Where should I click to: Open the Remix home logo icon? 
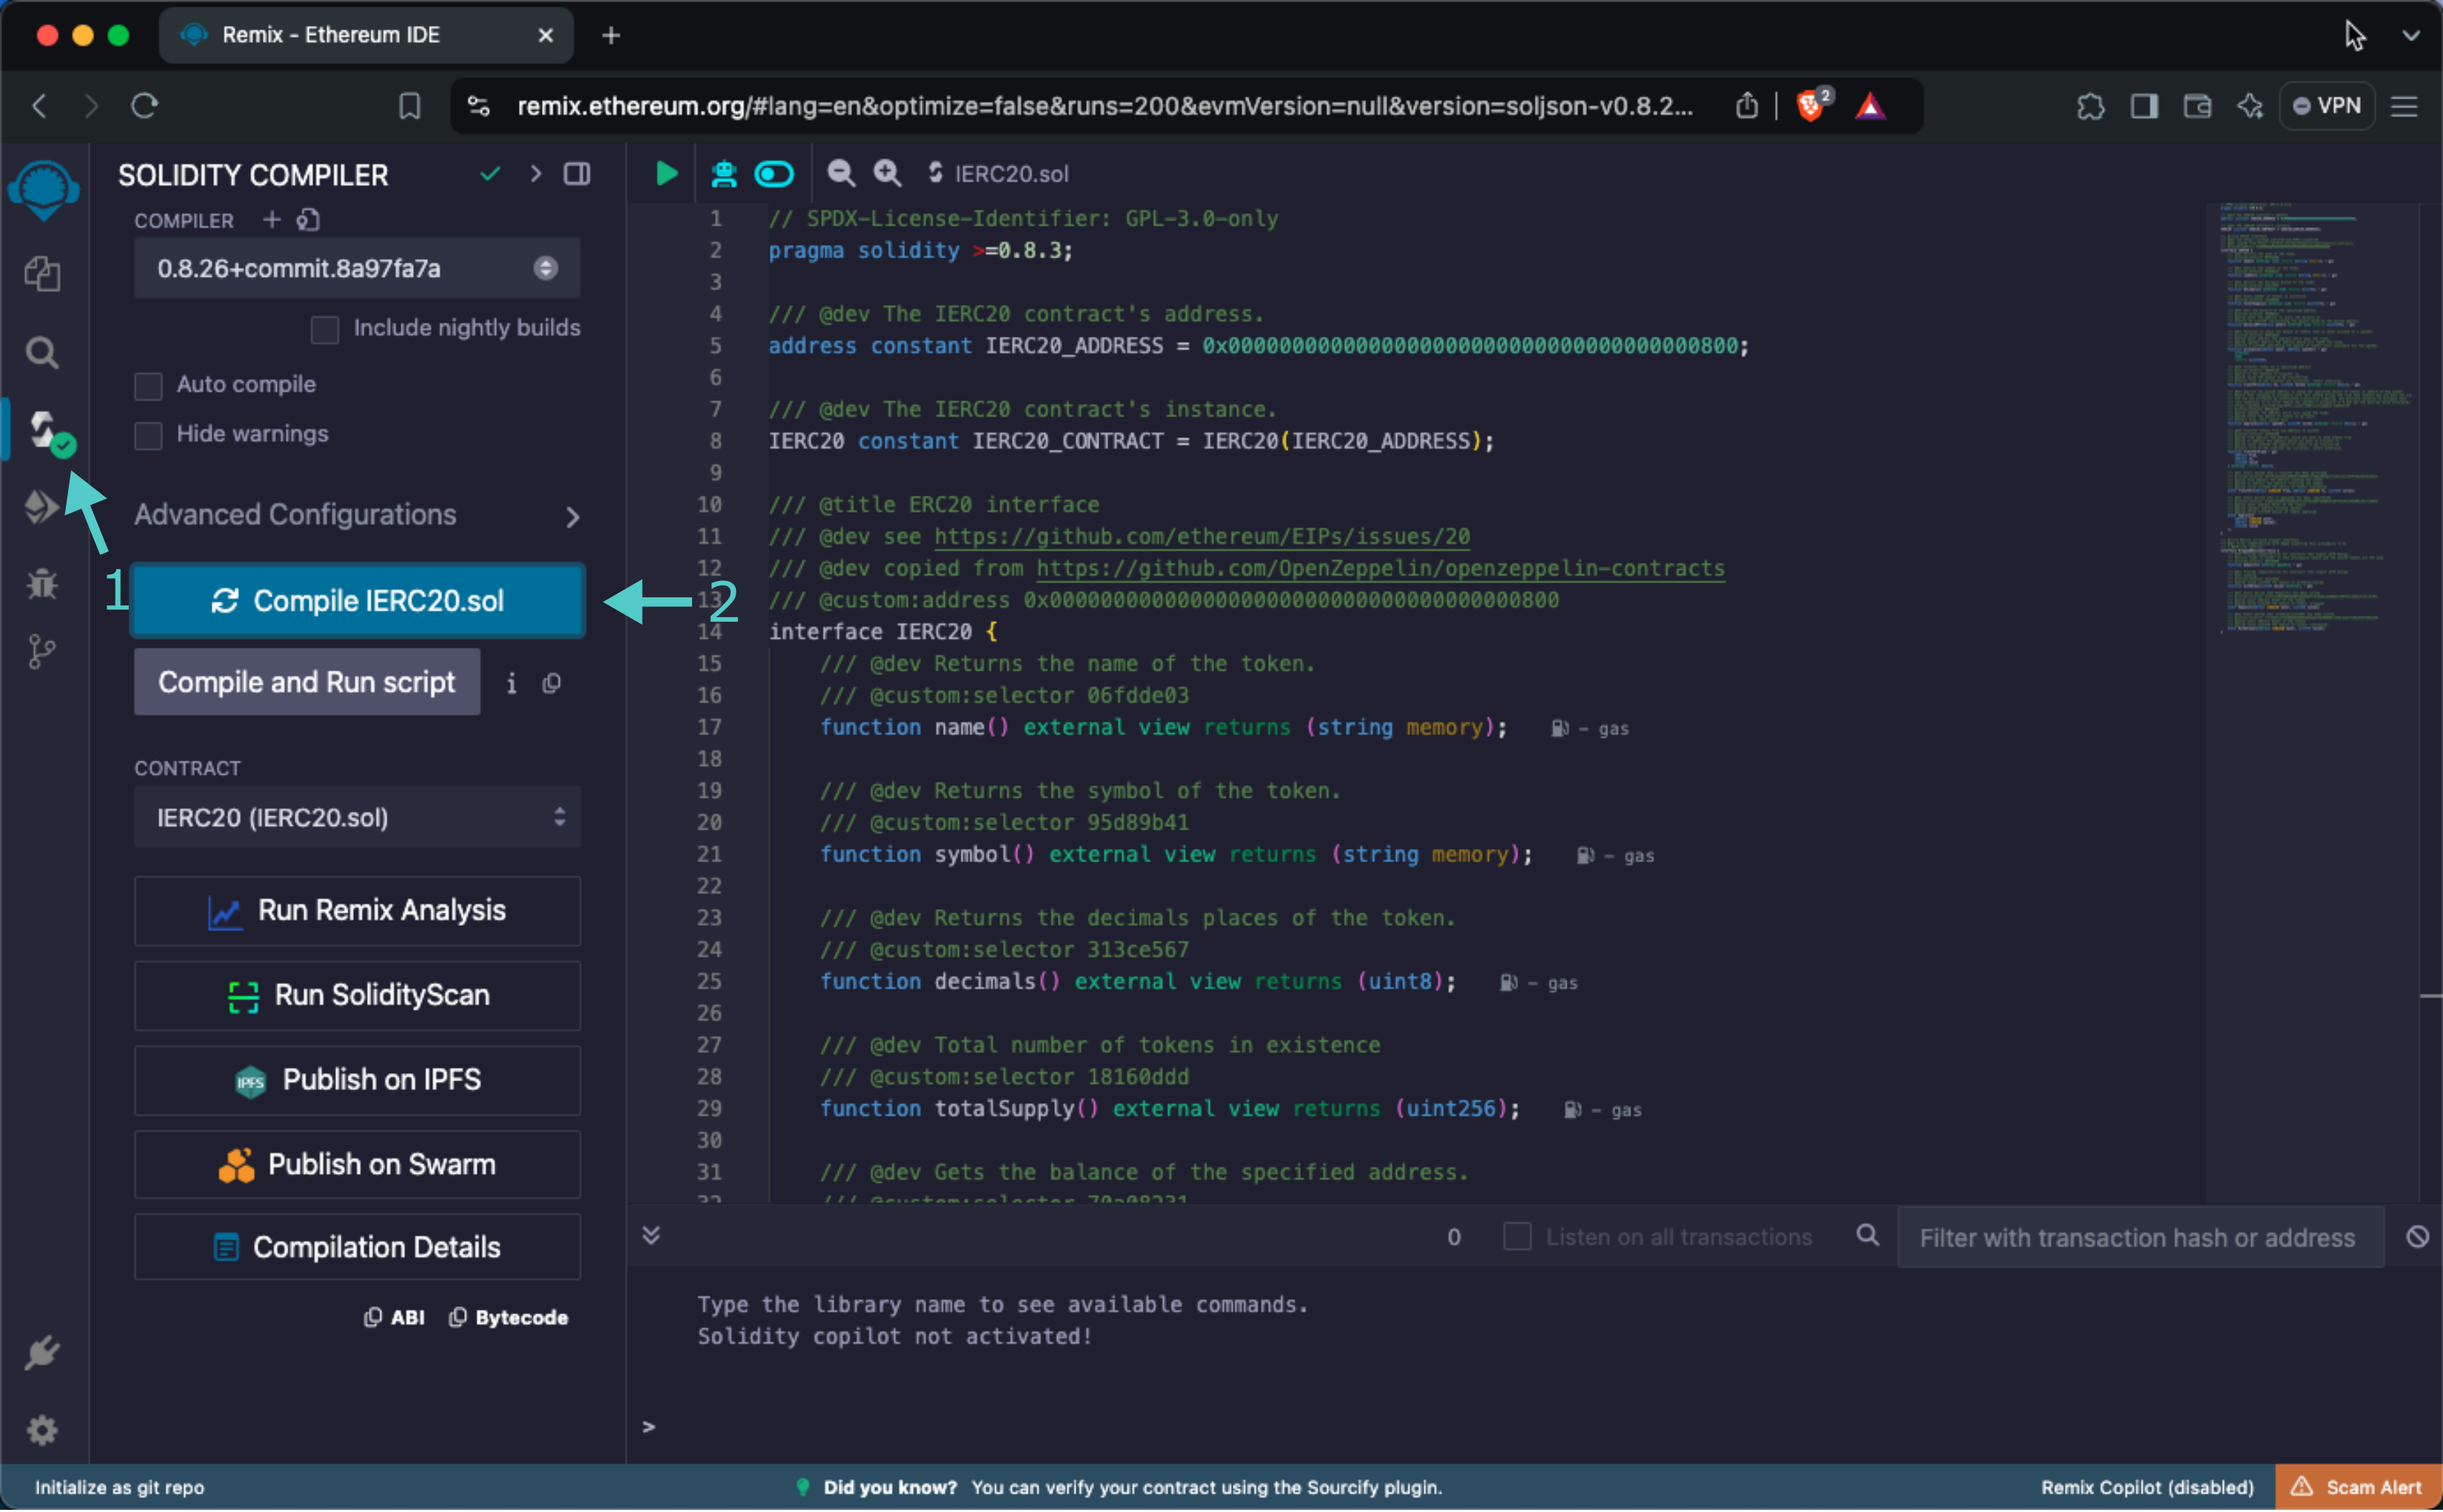click(44, 190)
